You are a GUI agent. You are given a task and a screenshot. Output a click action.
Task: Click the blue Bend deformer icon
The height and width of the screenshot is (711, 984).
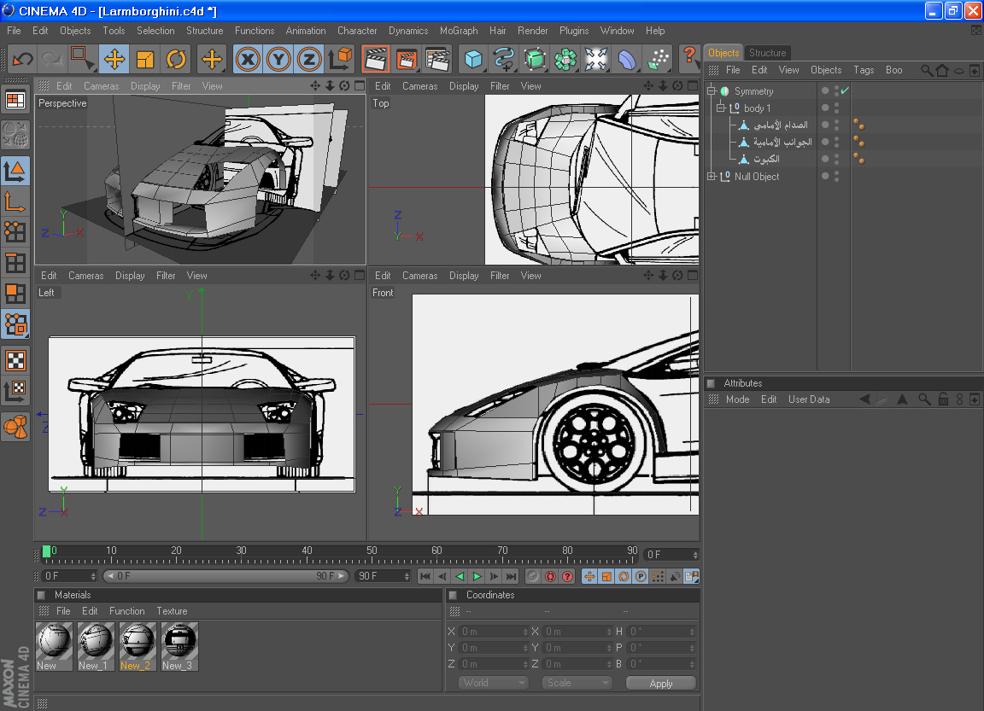(627, 60)
